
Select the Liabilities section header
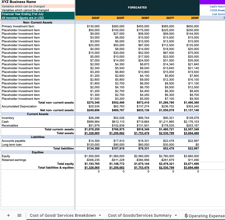click(x=38, y=137)
